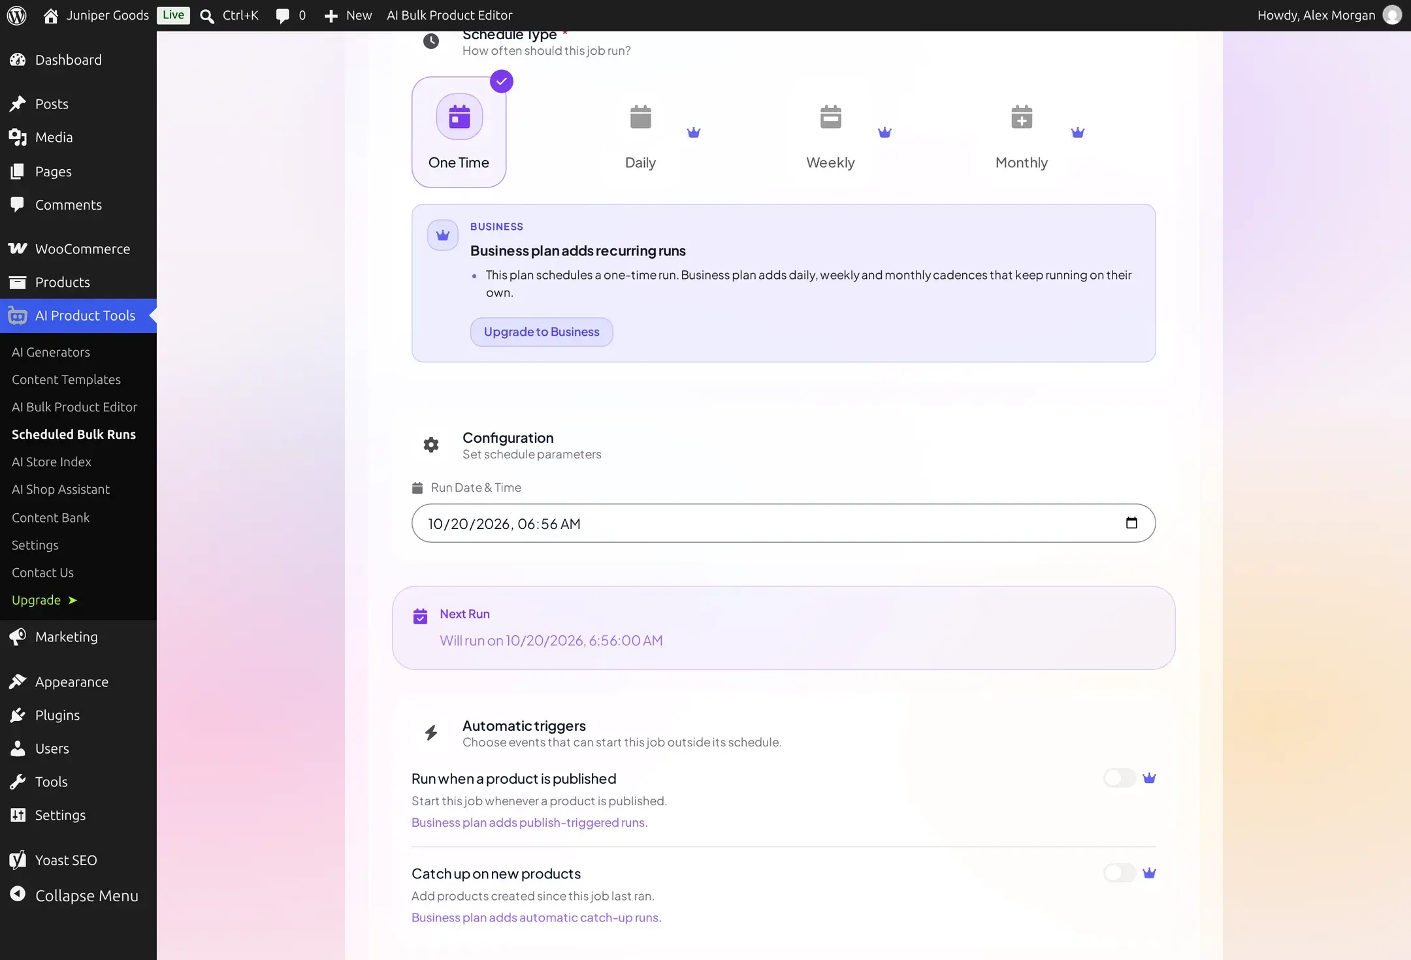Click the Live badge

click(173, 15)
